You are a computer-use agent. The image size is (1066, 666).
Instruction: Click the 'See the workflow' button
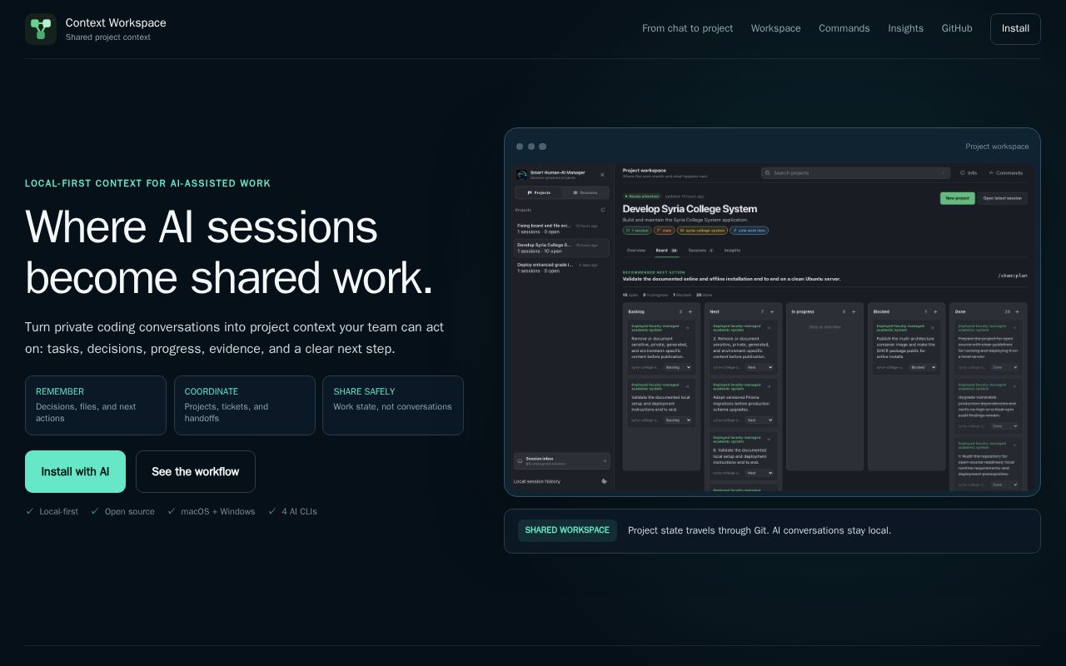(196, 472)
